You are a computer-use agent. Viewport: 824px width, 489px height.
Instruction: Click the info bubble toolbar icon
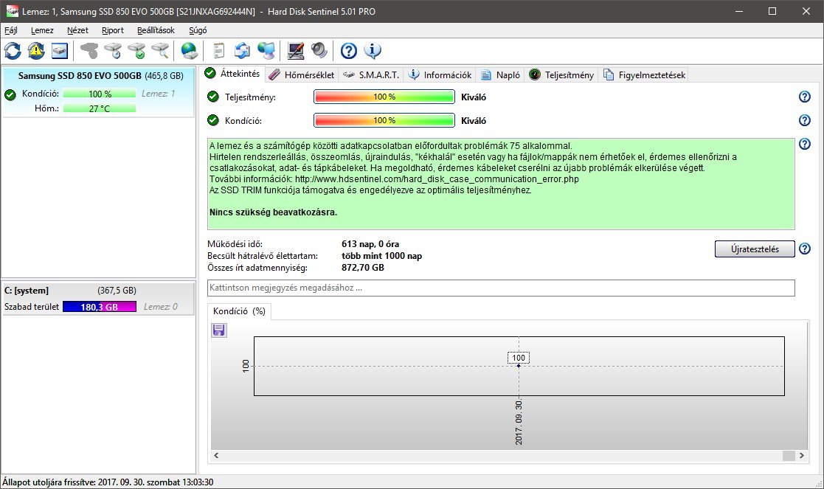[x=372, y=51]
